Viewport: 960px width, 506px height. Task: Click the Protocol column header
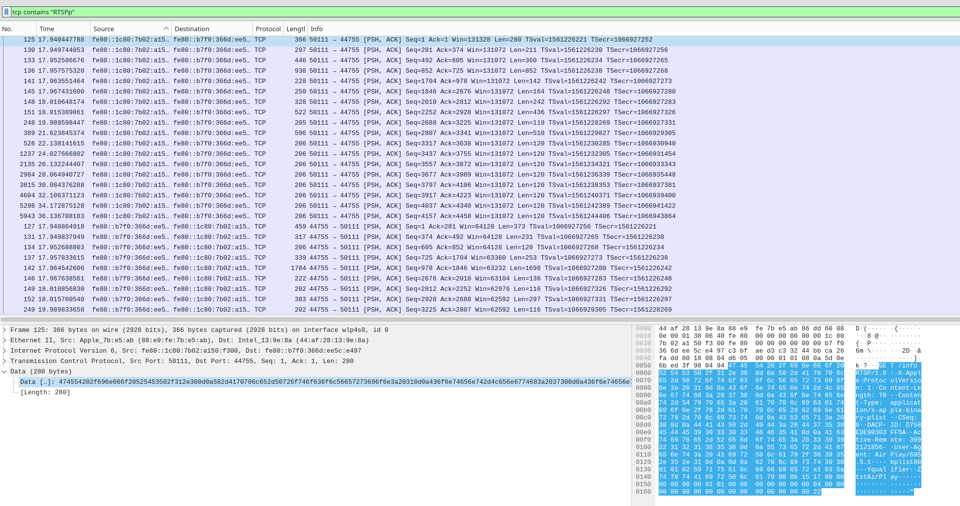pyautogui.click(x=268, y=29)
